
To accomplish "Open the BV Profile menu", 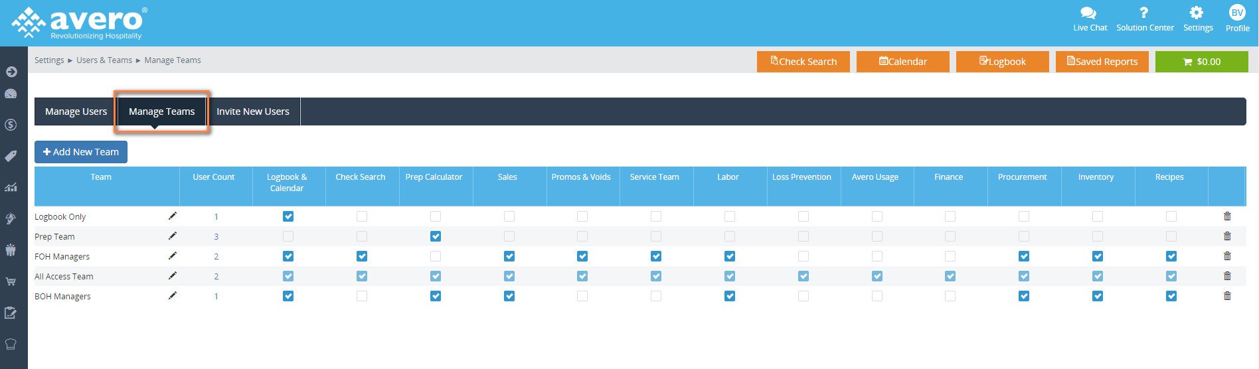I will pos(1237,19).
